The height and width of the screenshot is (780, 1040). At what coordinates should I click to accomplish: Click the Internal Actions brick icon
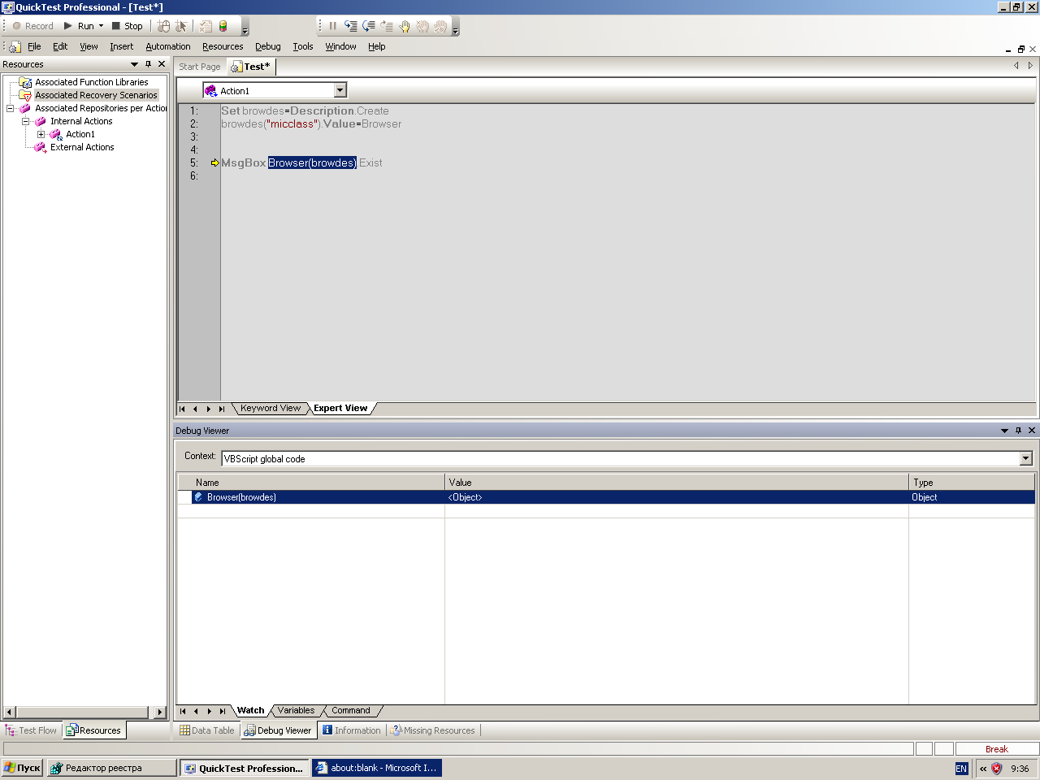click(x=41, y=121)
